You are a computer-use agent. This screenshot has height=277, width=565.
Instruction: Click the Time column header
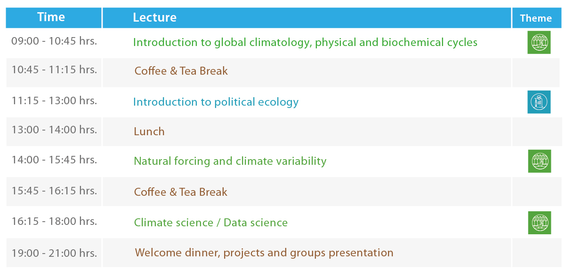click(51, 17)
